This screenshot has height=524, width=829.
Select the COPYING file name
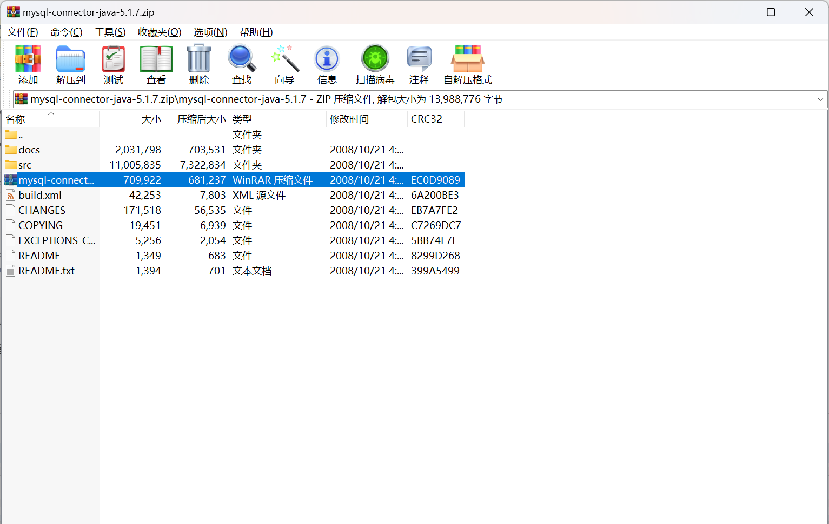tap(41, 225)
